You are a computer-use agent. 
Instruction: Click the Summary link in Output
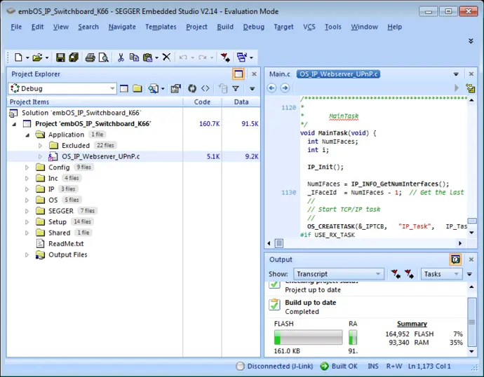point(412,324)
